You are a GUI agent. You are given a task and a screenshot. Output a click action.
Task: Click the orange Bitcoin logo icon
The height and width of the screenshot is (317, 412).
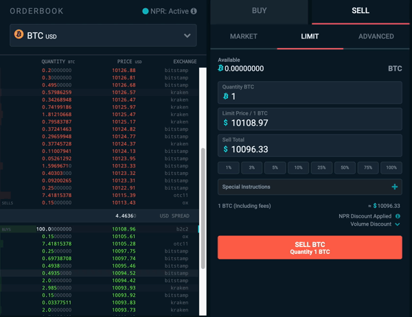point(19,34)
